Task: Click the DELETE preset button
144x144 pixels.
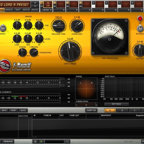Action: 35,10
